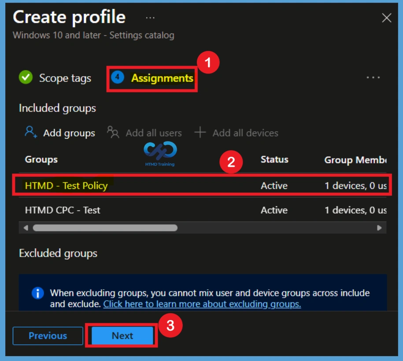403x361 pixels.
Task: Click the Group Members column header
Action: [x=355, y=160]
